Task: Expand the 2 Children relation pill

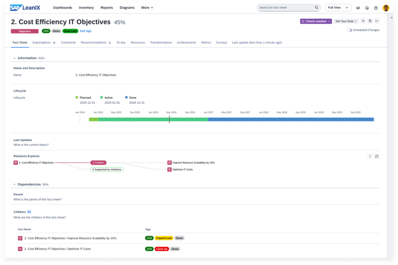Action: pos(98,162)
